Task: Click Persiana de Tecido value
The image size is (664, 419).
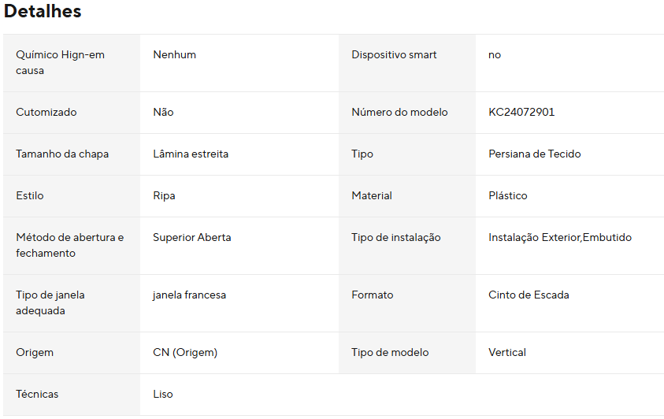Action: [x=534, y=154]
